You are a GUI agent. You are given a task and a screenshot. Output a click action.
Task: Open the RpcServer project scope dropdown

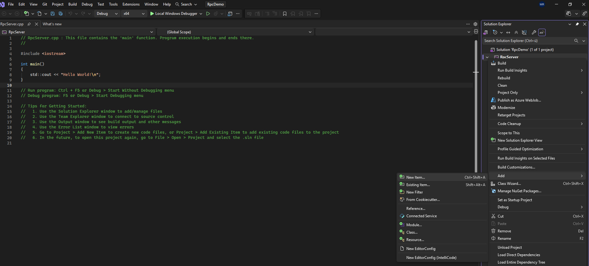coord(77,32)
